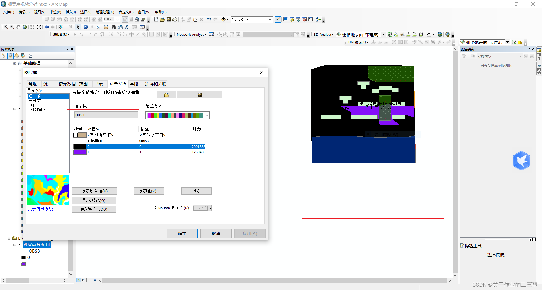
Task: Open the map scale 1:4,000 dropdown
Action: (270, 19)
